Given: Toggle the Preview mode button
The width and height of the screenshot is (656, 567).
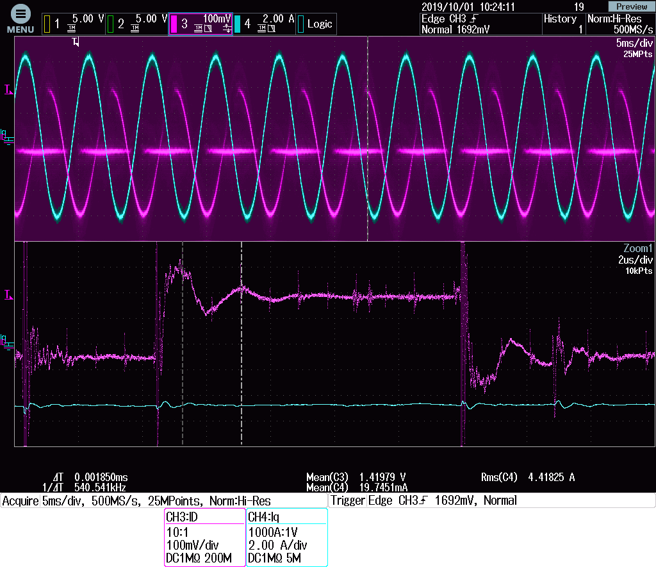Looking at the screenshot, I should (x=632, y=6).
